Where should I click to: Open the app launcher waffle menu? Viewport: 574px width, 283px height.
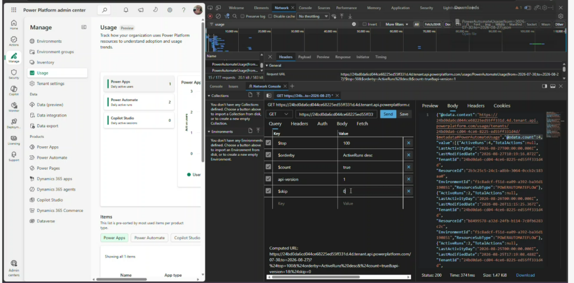13,10
